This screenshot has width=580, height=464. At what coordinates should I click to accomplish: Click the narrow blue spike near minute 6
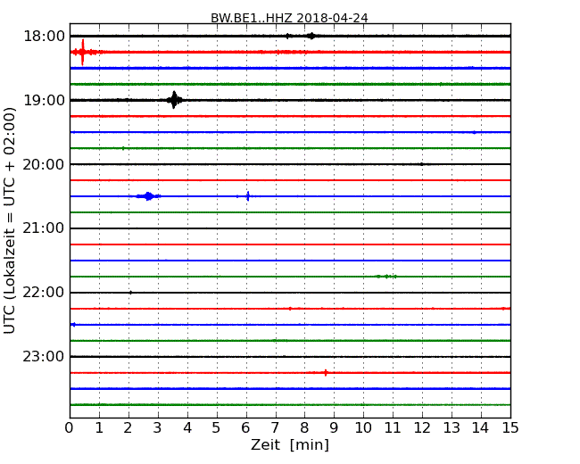(248, 196)
